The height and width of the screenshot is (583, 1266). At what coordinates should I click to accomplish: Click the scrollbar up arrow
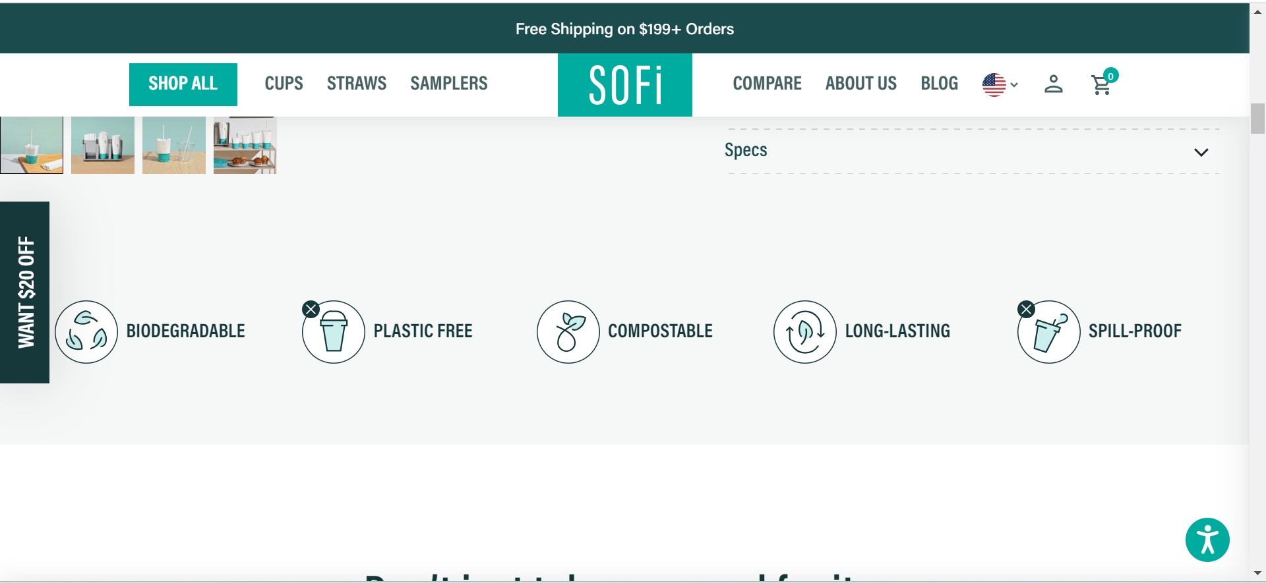click(x=1257, y=12)
